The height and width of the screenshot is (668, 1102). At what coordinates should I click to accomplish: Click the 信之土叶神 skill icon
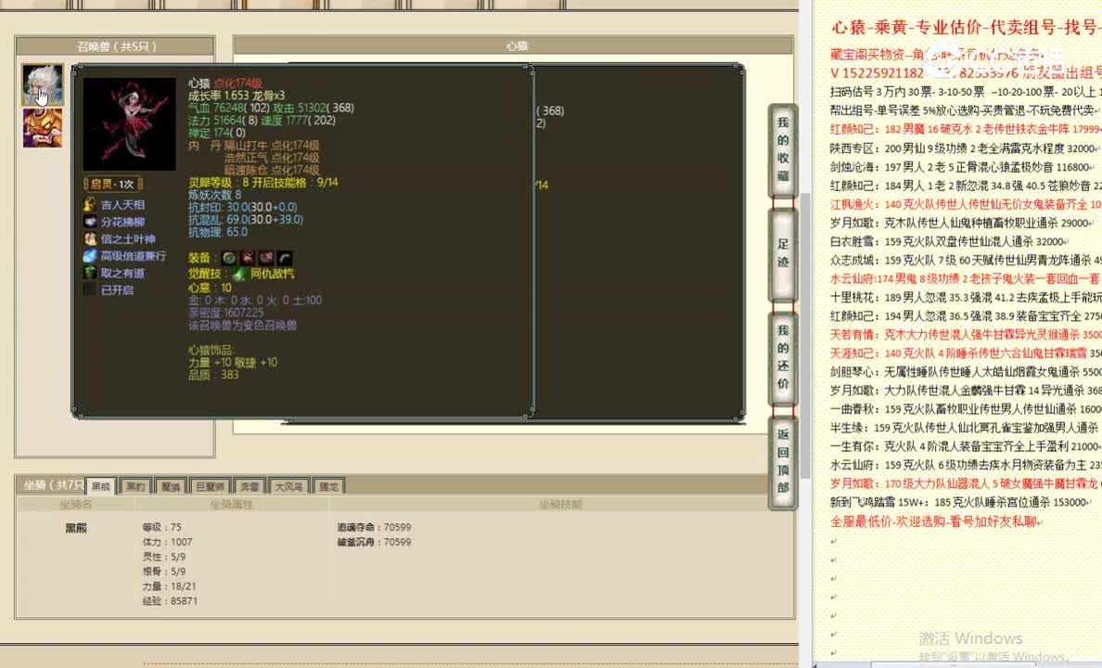click(90, 239)
